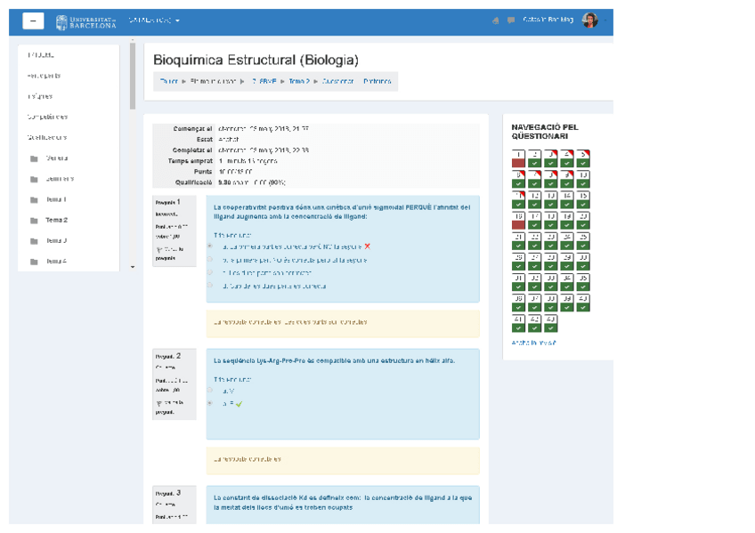The height and width of the screenshot is (533, 755).
Task: Open the Tema 2 breadcrumb link
Action: (x=299, y=81)
